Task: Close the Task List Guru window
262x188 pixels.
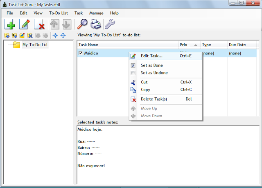Action: tap(253, 3)
